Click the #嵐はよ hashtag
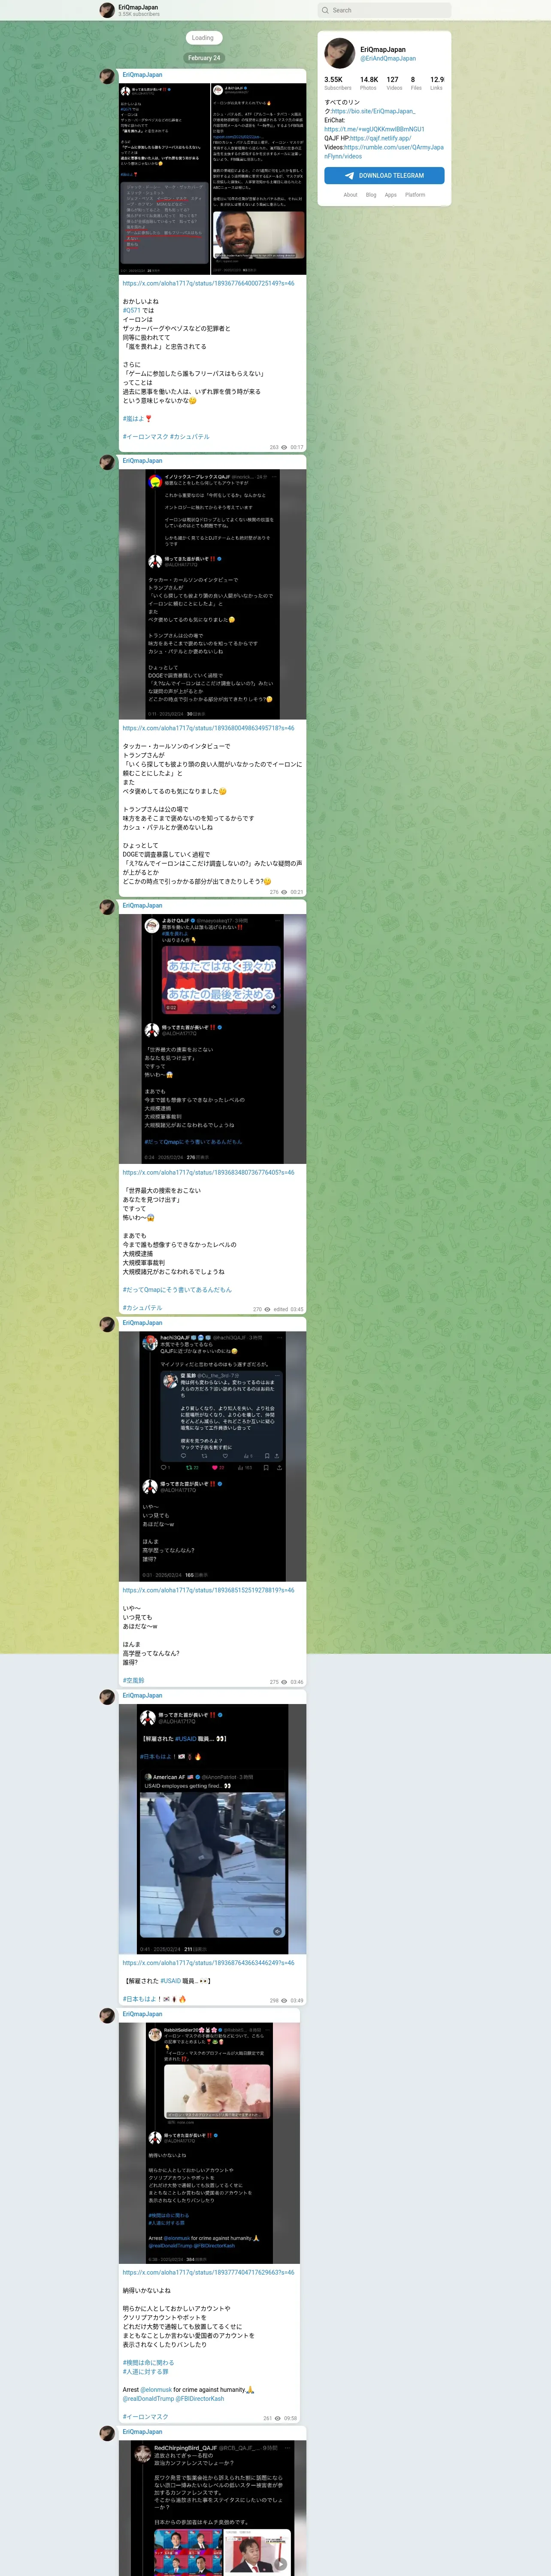Screen dimensions: 551x2576 point(134,419)
